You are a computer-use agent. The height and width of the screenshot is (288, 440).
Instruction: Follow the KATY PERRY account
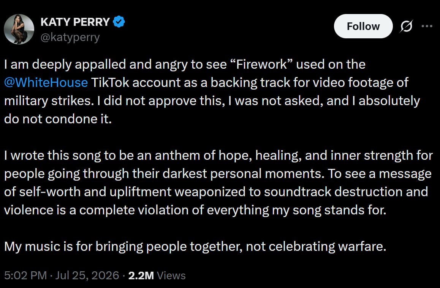363,26
